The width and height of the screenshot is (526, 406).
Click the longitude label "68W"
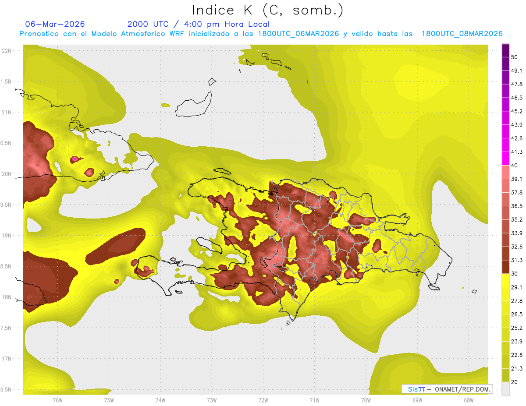469,400
